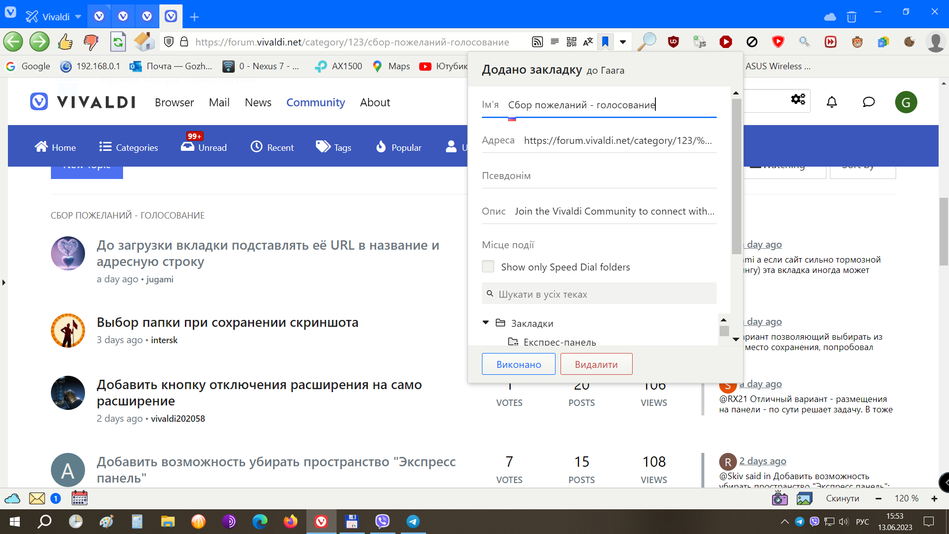Open the uBlock Origin extension icon
949x534 pixels.
(x=673, y=42)
